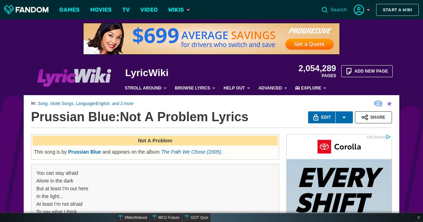Click the lyric line 'Alone in the dark'
Screen dimensions: 423x222
click(x=55, y=181)
